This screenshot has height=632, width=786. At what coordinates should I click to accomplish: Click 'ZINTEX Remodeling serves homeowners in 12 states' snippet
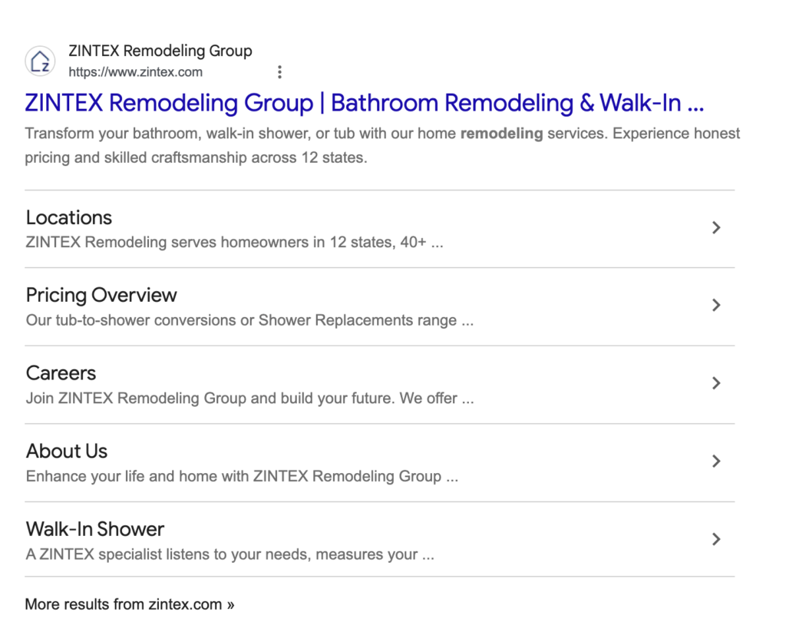[x=235, y=242]
